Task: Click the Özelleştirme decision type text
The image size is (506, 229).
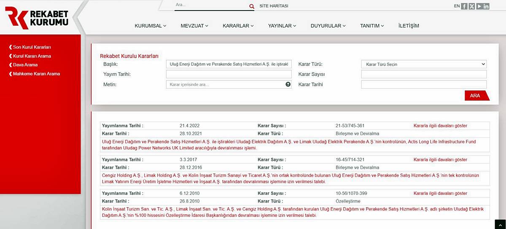Action: click(x=348, y=201)
